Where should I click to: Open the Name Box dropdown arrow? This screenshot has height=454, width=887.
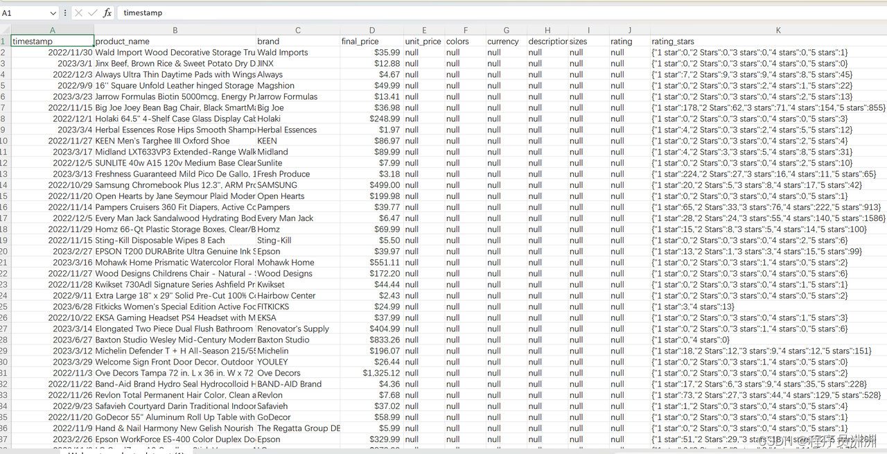53,13
